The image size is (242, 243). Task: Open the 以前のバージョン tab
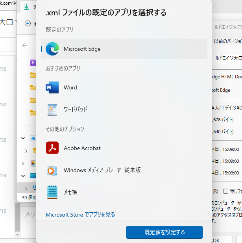point(227,41)
